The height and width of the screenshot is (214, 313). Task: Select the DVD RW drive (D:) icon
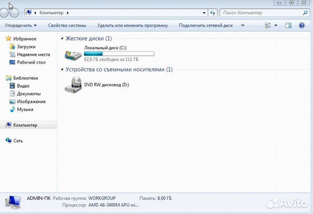coord(73,85)
